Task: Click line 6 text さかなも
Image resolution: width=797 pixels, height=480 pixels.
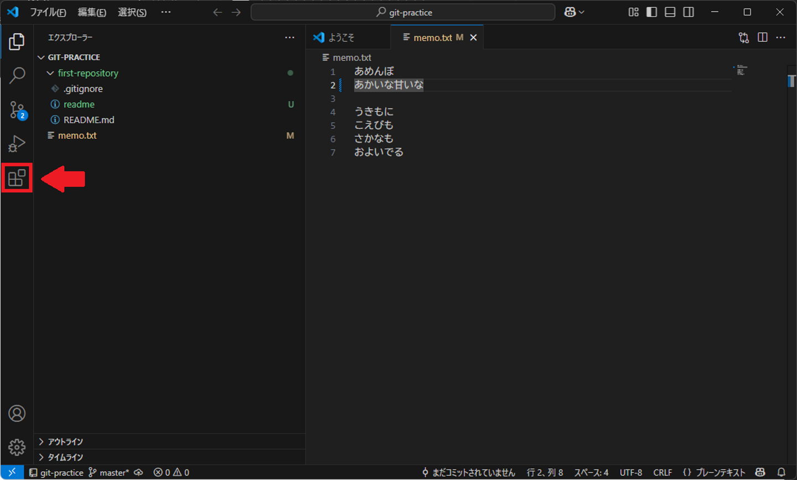Action: (374, 138)
